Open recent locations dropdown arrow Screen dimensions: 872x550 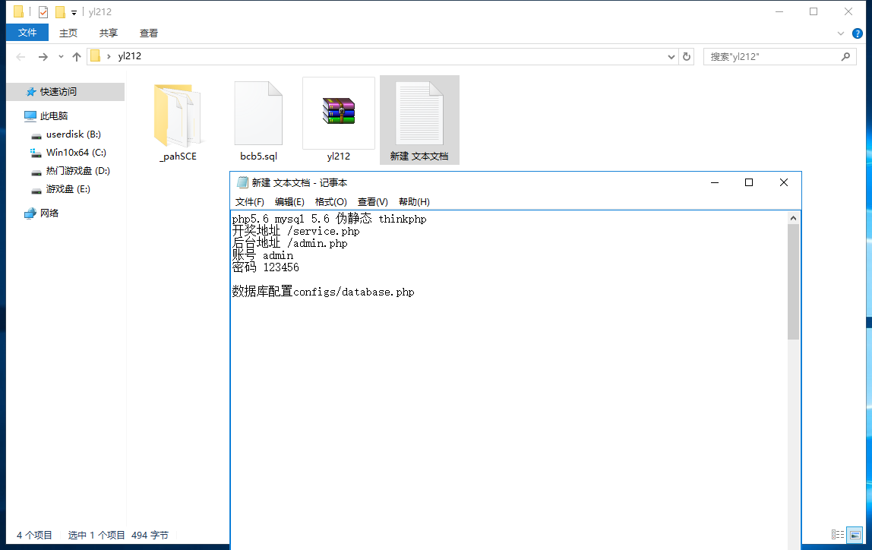(x=61, y=57)
